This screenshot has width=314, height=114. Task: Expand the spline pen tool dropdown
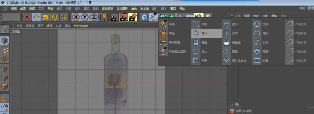coord(154,17)
